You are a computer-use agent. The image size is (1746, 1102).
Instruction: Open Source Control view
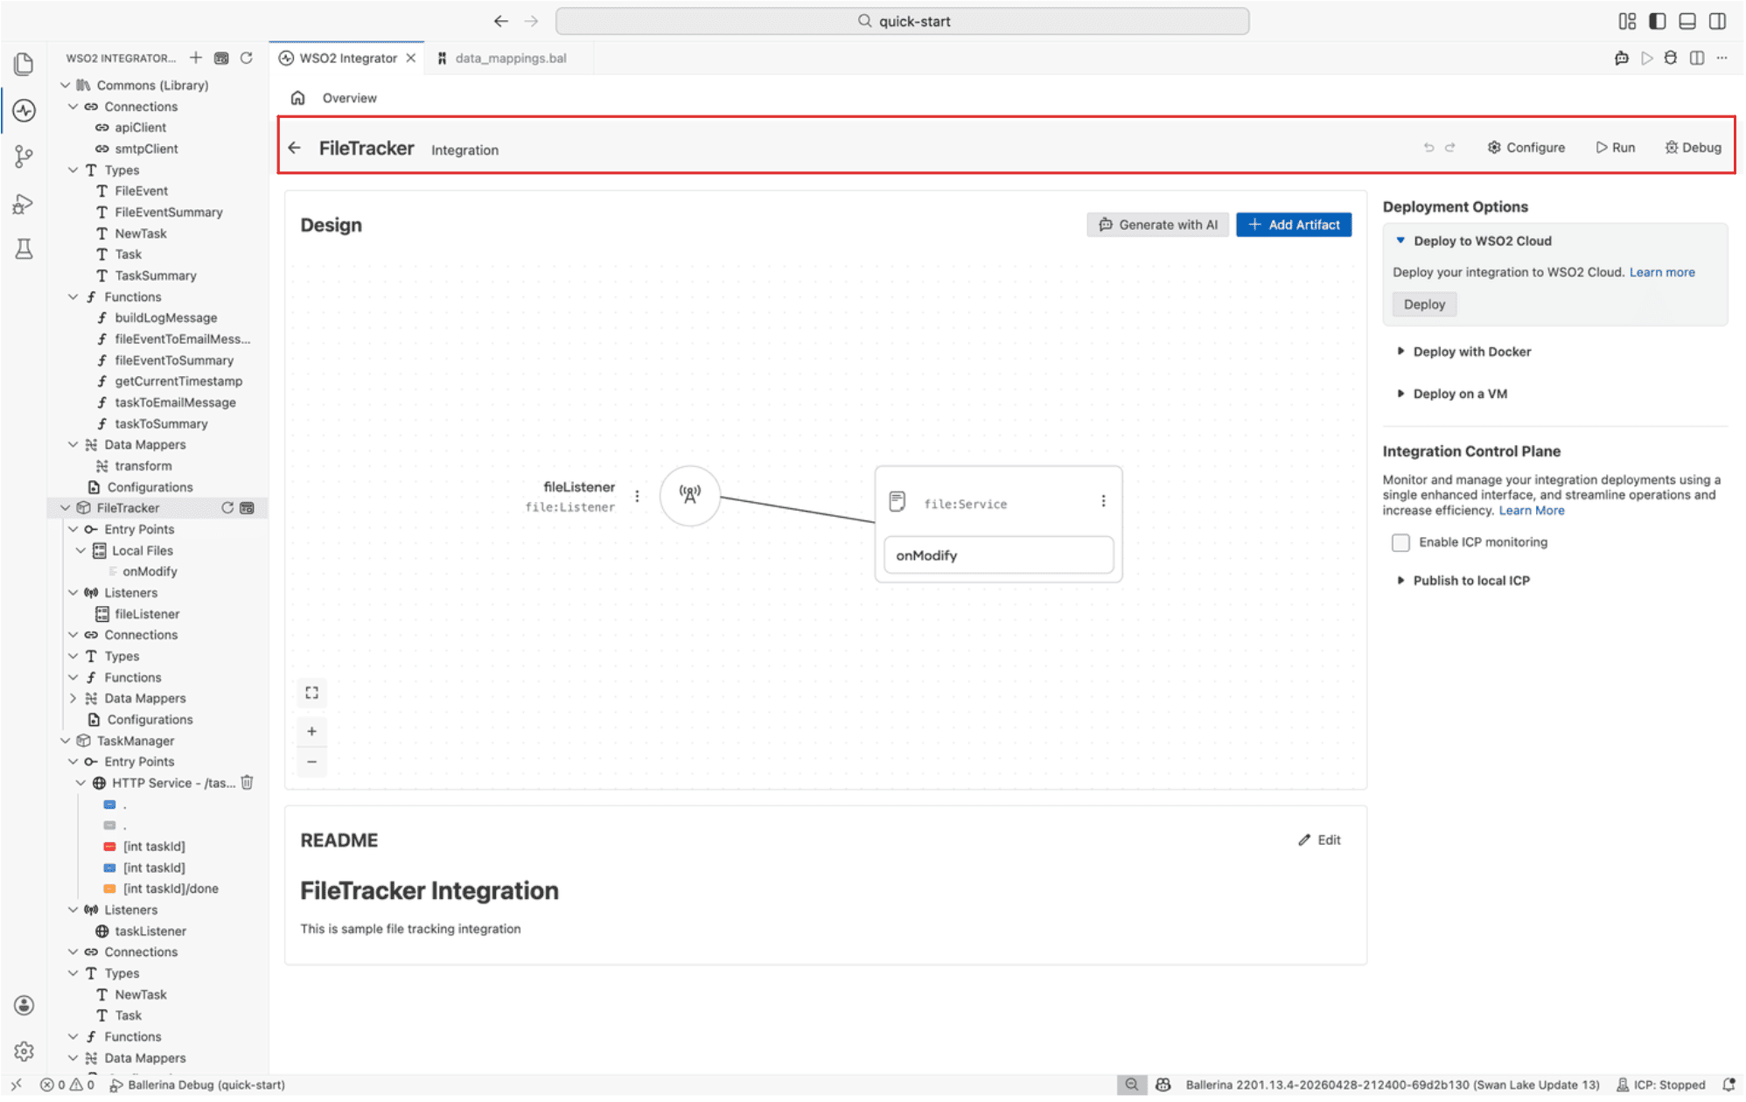click(x=24, y=157)
